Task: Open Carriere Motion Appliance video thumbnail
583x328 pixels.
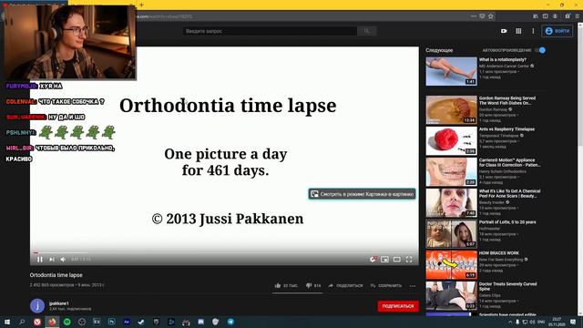Action: (x=452, y=172)
